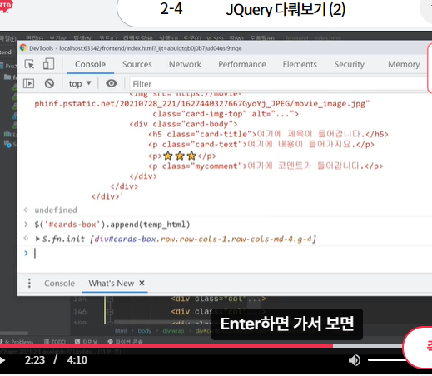Mute the video with the speaker icon
Viewport: 432px width, 376px height.
point(354,360)
